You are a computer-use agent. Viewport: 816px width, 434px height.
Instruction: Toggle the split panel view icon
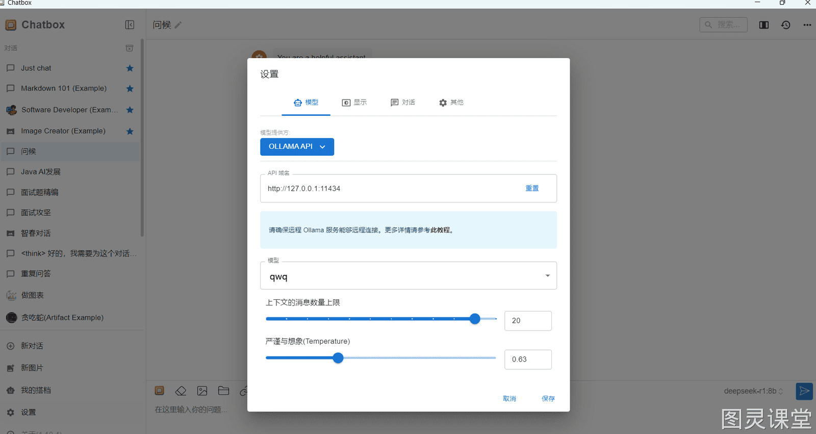click(764, 25)
